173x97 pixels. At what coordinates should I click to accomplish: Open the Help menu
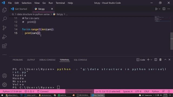tap(70, 3)
